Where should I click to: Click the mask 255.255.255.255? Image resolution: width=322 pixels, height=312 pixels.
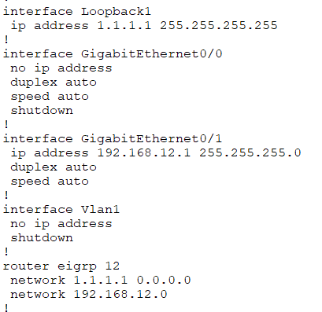pyautogui.click(x=219, y=26)
